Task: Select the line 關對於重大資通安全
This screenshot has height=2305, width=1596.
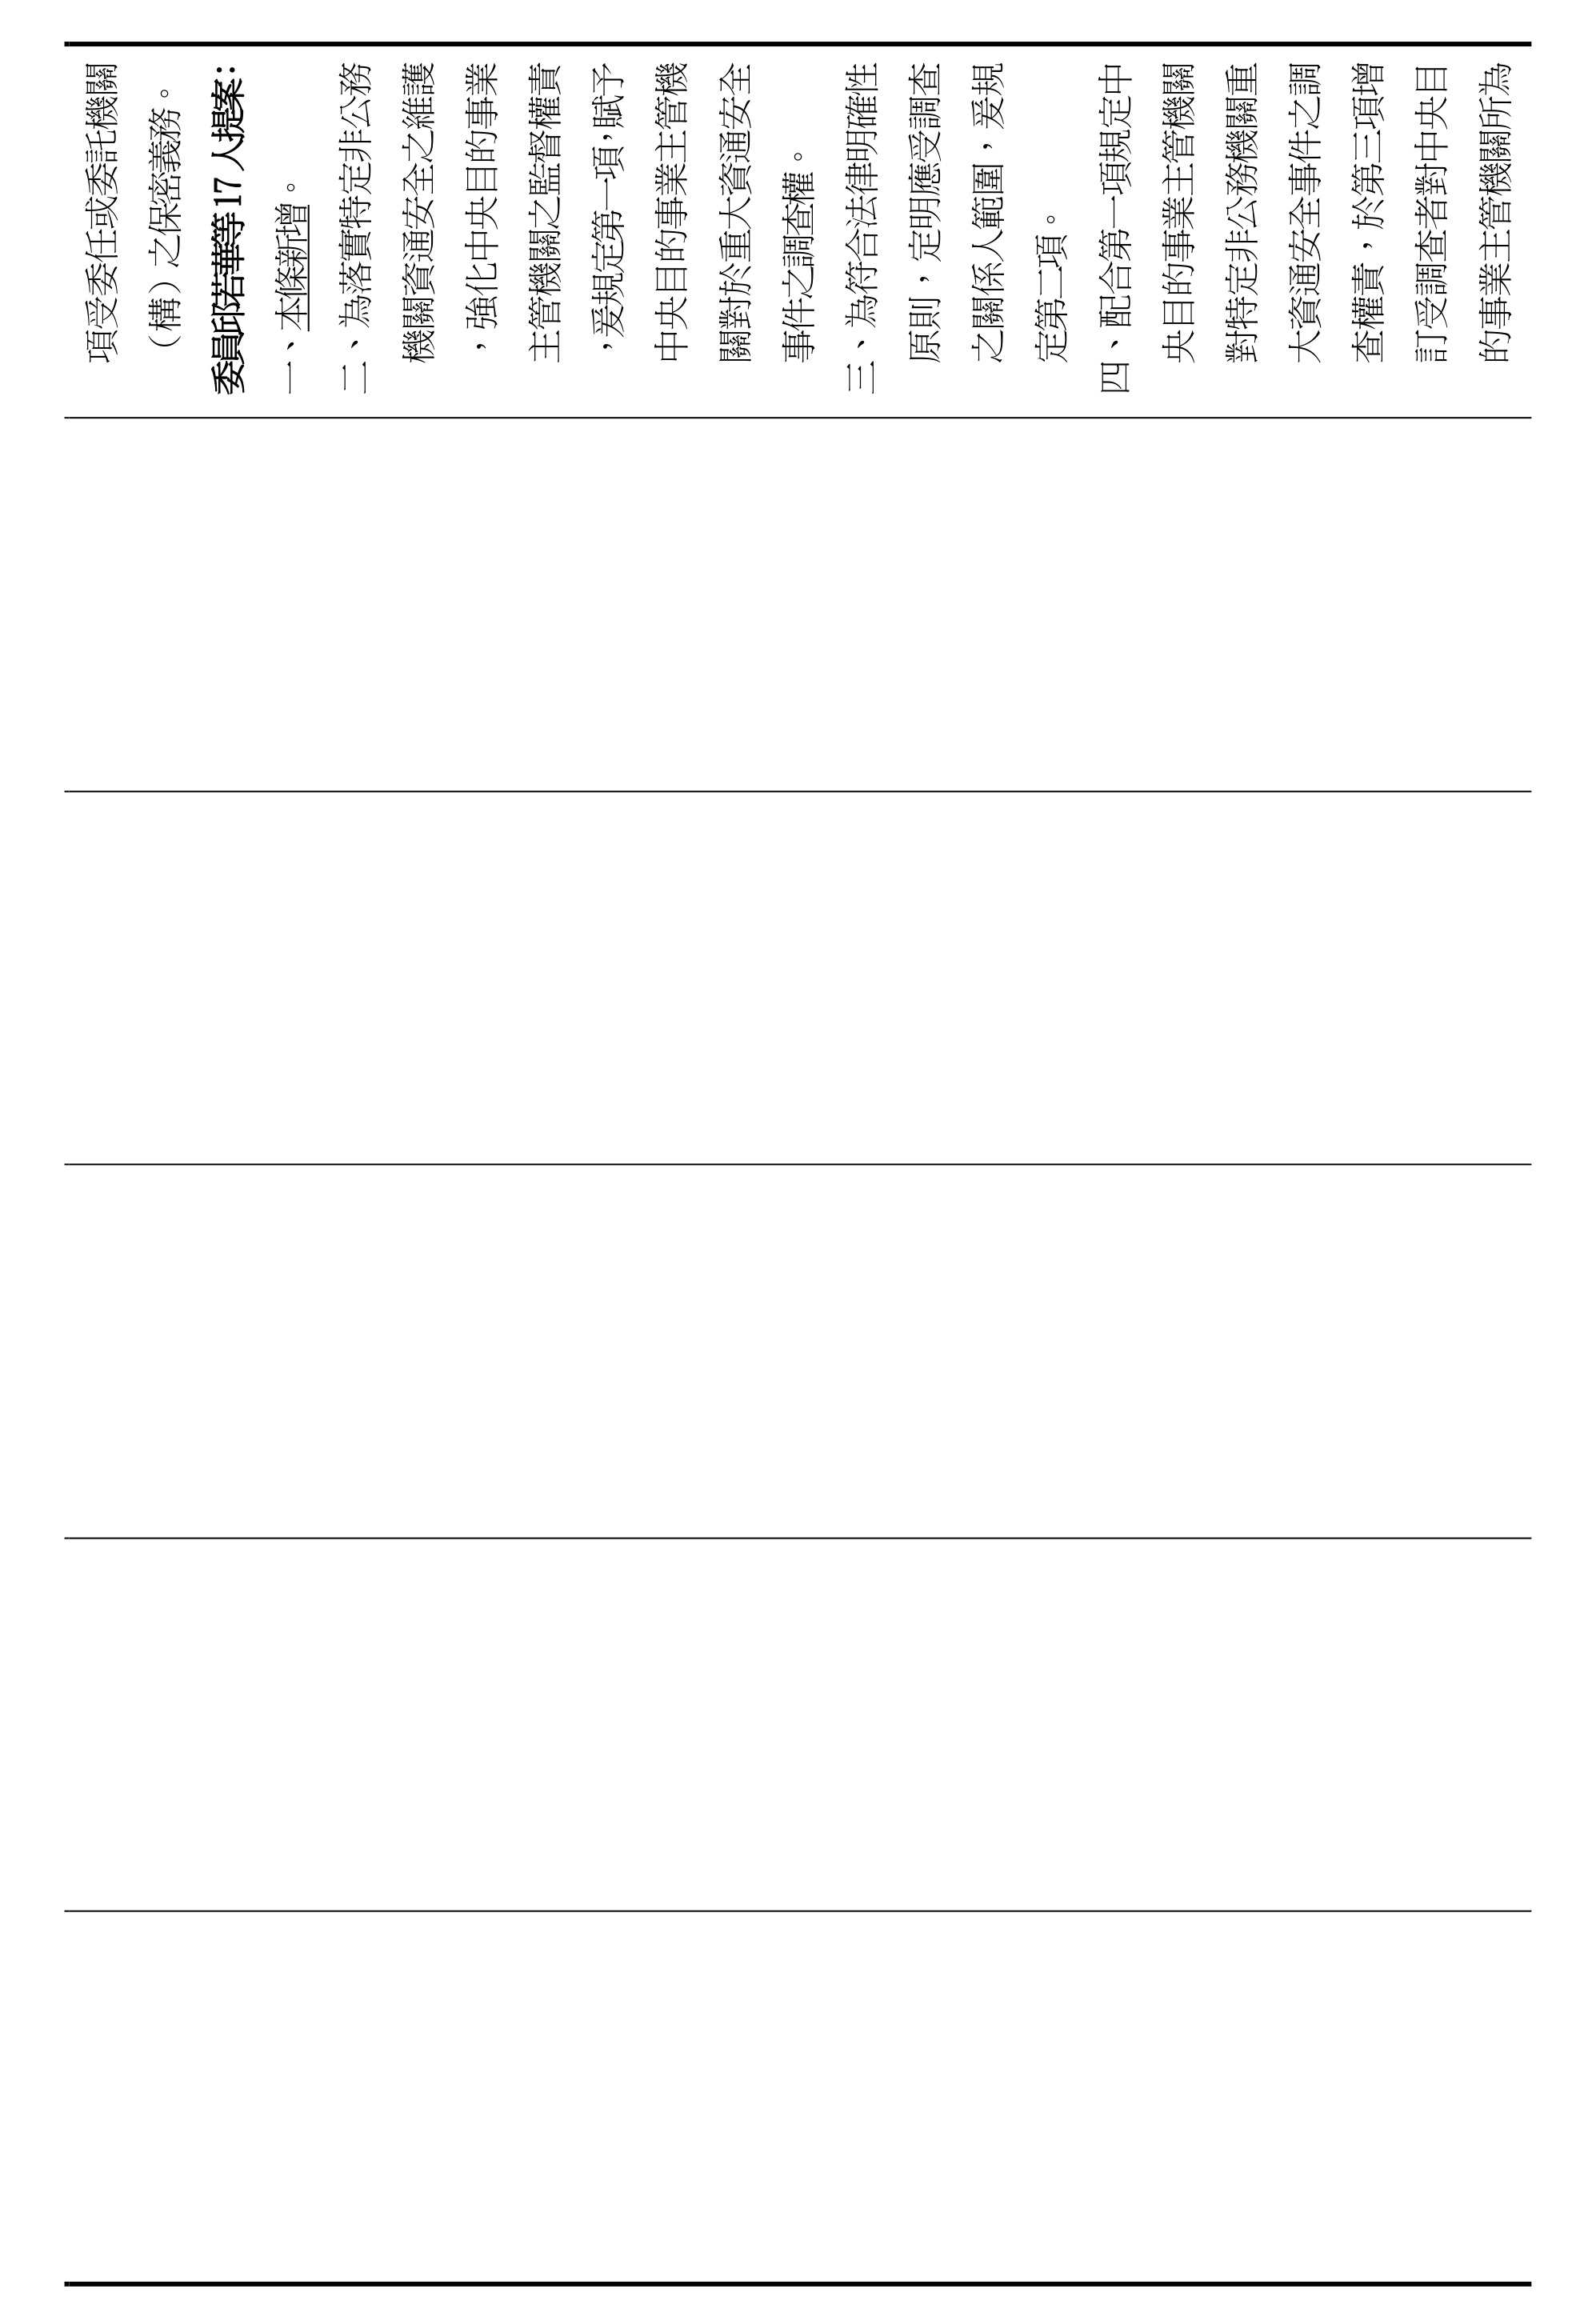Action: pyautogui.click(x=736, y=213)
